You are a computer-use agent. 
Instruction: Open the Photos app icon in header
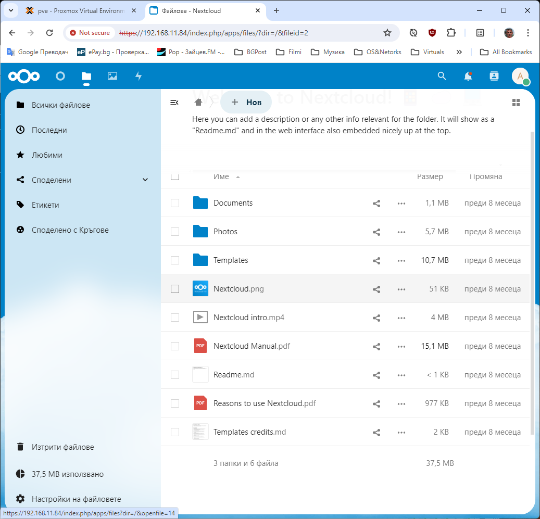click(112, 76)
